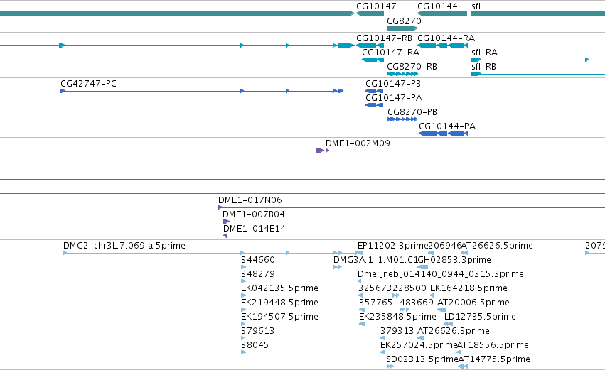Click the CG8270-RB transcript label
The image size is (605, 370).
[412, 67]
